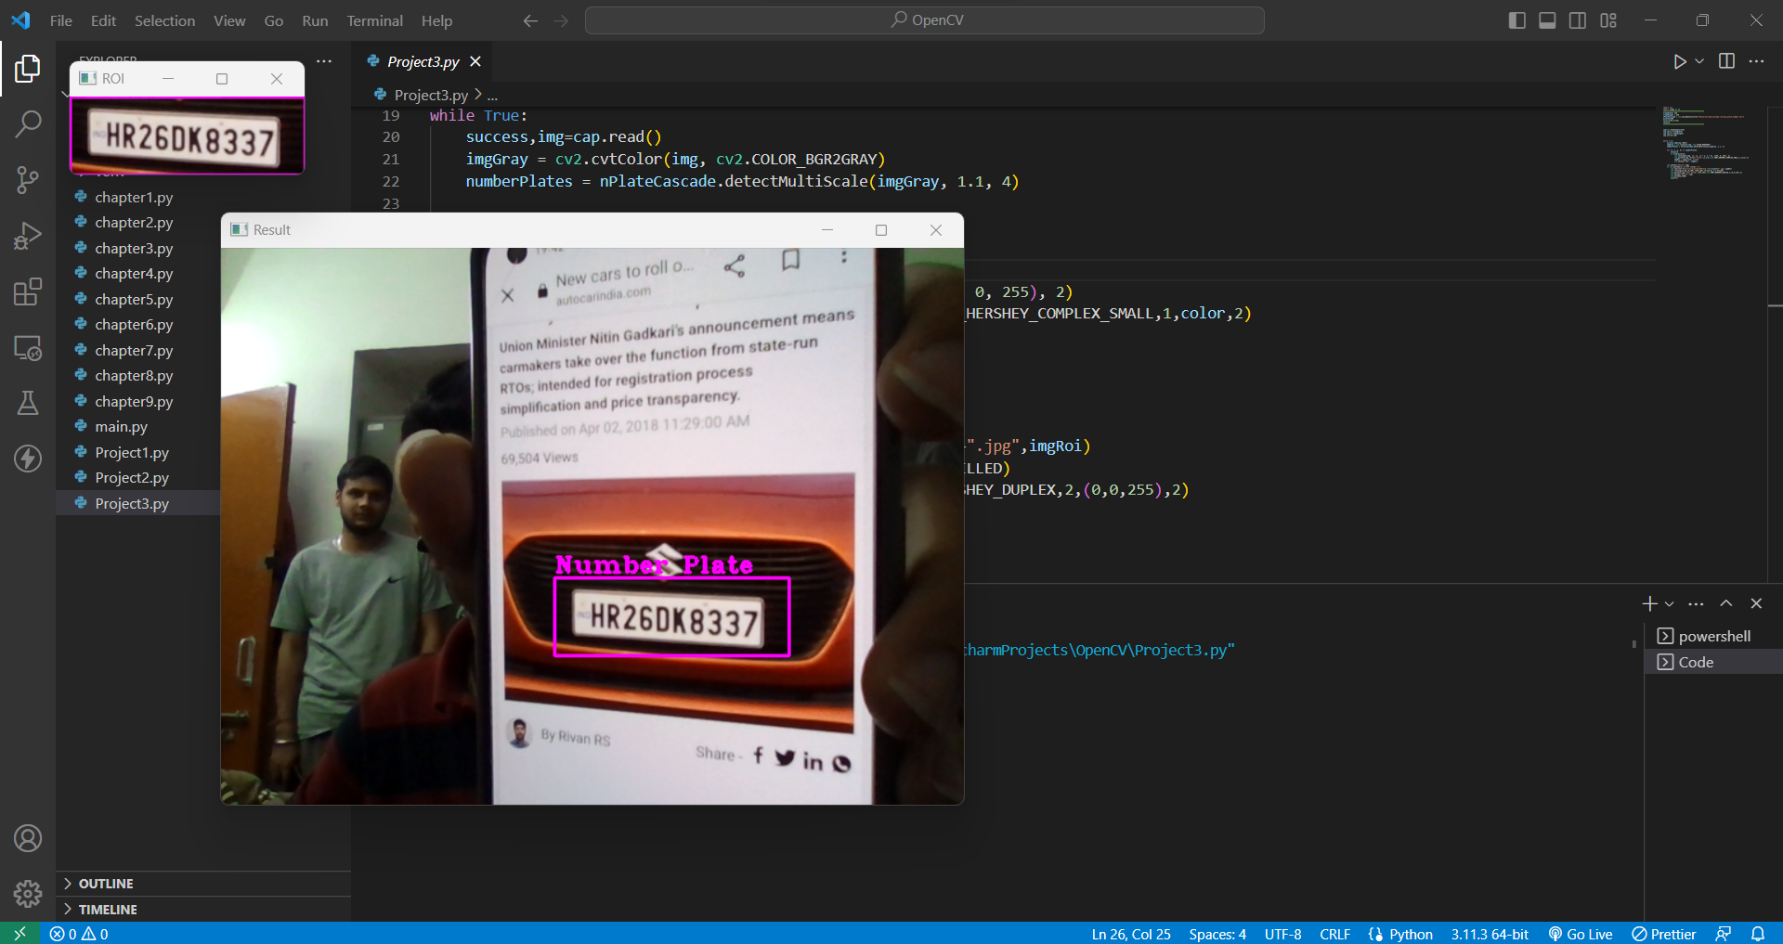Expand the OUTLINE section
This screenshot has width=1783, height=944.
[204, 884]
